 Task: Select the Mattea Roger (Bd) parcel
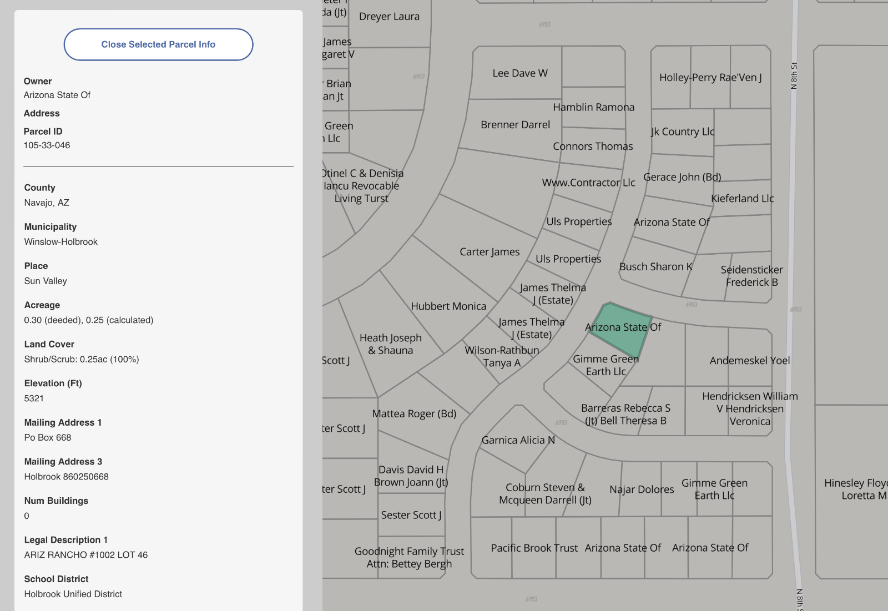pyautogui.click(x=414, y=414)
